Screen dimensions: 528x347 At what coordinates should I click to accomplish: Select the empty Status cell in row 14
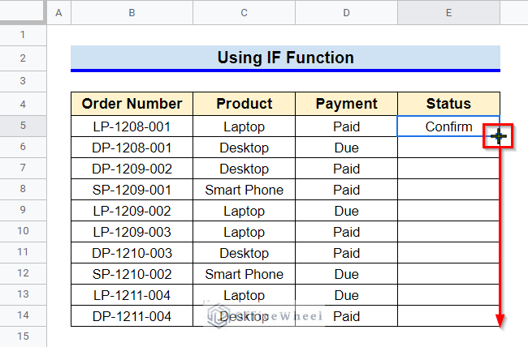(x=448, y=316)
